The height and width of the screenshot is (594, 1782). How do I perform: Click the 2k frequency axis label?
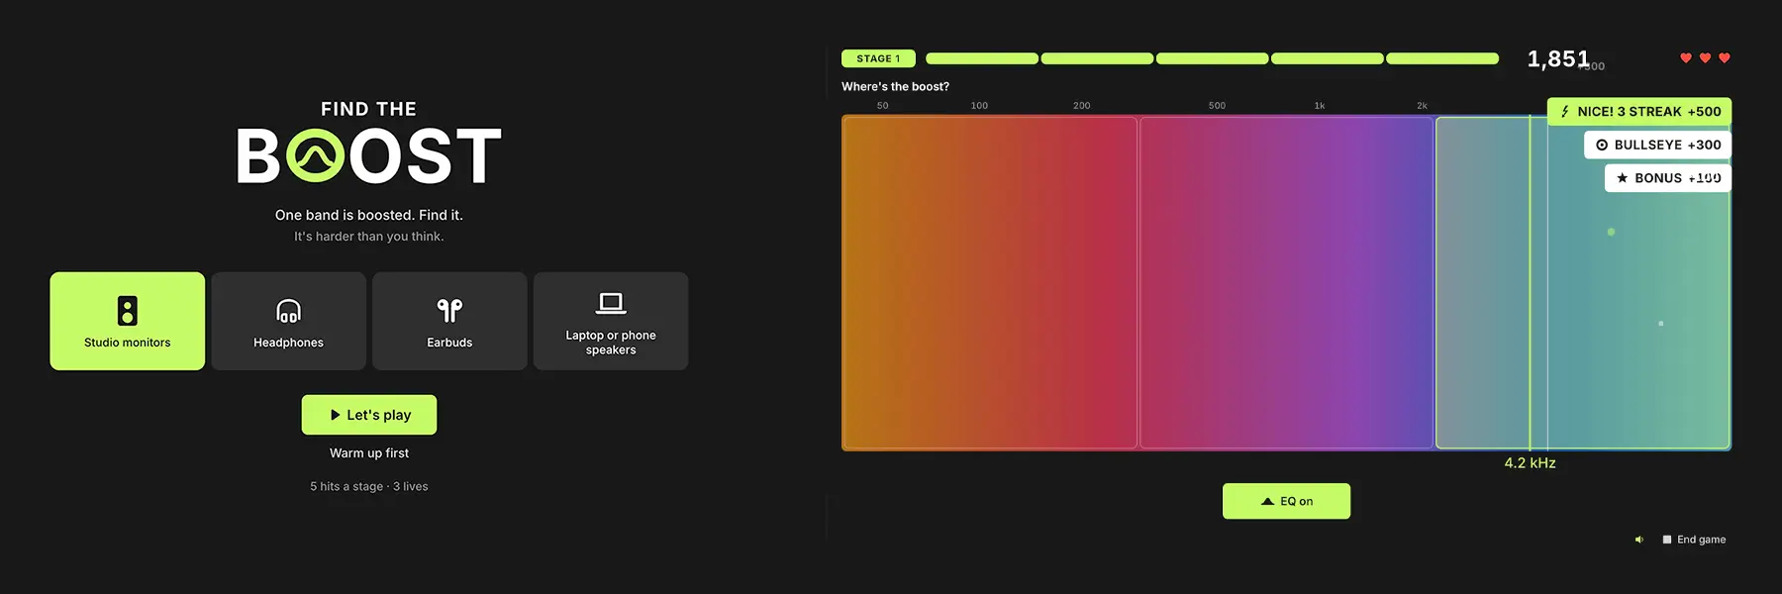coord(1422,106)
